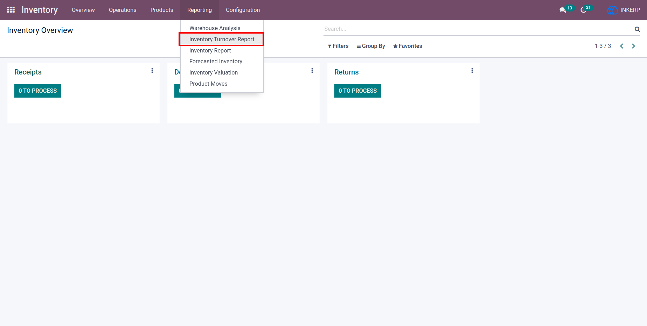
Task: Focus the Search input field
Action: pyautogui.click(x=478, y=29)
